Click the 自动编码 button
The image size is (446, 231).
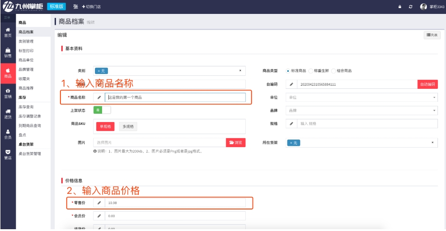428,84
